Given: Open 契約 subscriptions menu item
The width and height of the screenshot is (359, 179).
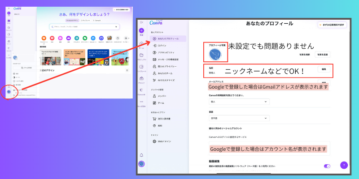Looking at the screenshot, I should pos(168,126).
